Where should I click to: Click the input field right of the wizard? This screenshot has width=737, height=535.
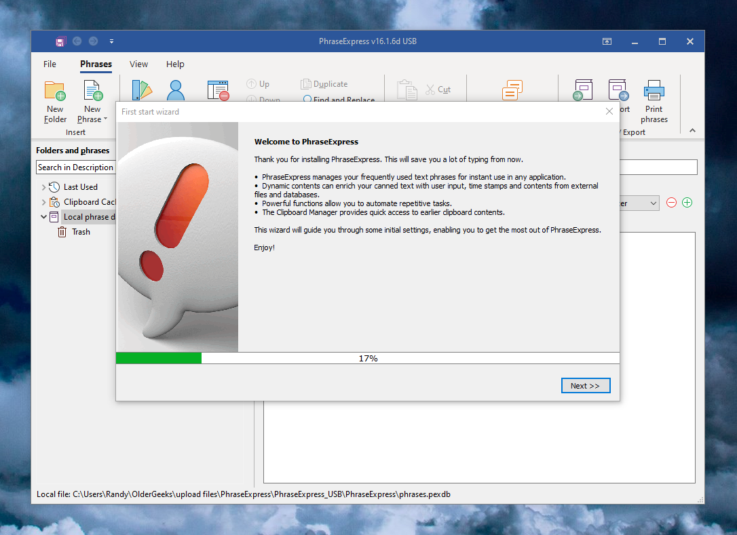tap(658, 167)
